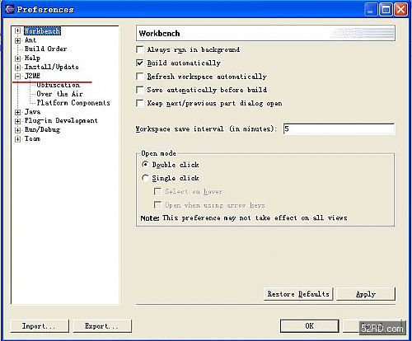This screenshot has height=341, width=412.
Task: Expand the Help tree node
Action: click(x=17, y=58)
